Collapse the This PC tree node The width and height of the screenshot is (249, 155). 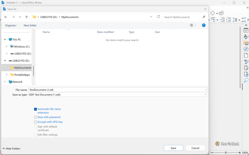tap(5, 39)
